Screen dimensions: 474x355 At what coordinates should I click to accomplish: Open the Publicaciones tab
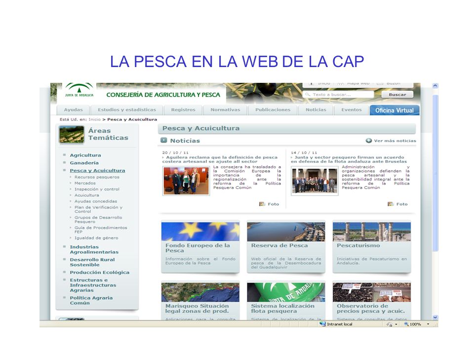click(273, 110)
